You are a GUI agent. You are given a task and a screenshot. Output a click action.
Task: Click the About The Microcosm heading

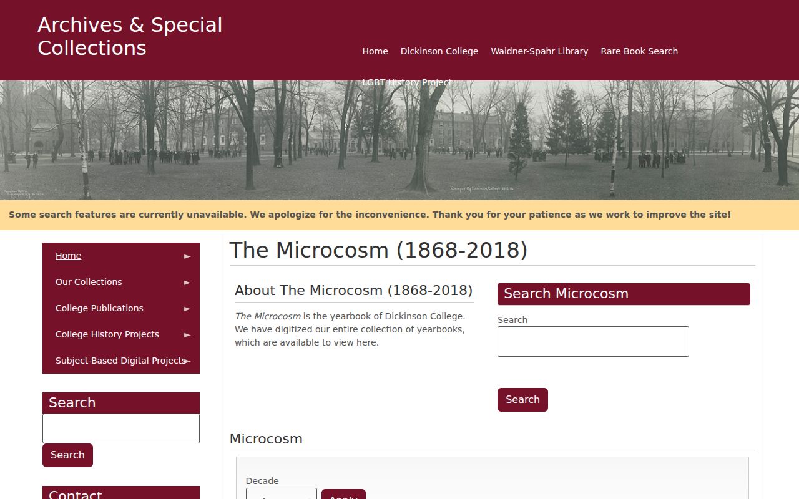click(354, 291)
